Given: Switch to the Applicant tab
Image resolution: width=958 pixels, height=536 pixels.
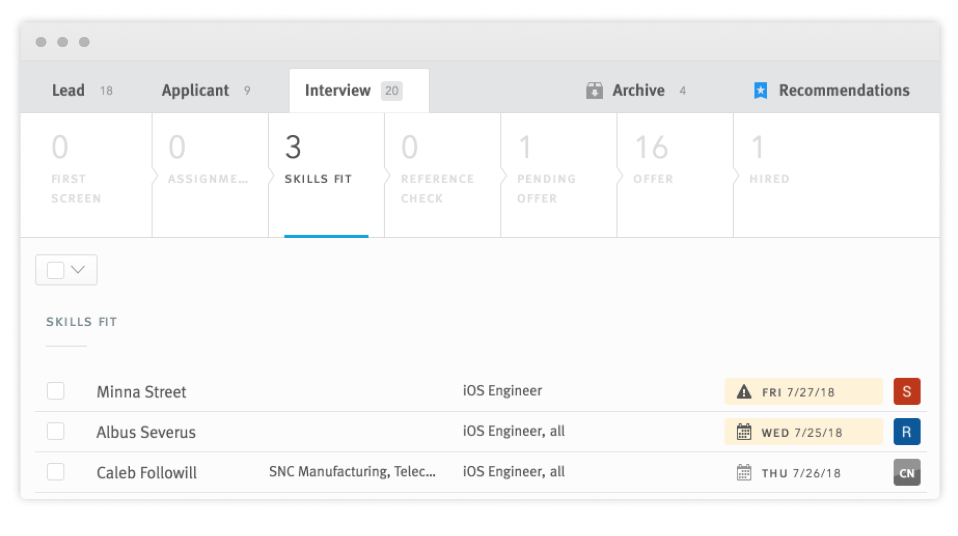Looking at the screenshot, I should tap(196, 90).
